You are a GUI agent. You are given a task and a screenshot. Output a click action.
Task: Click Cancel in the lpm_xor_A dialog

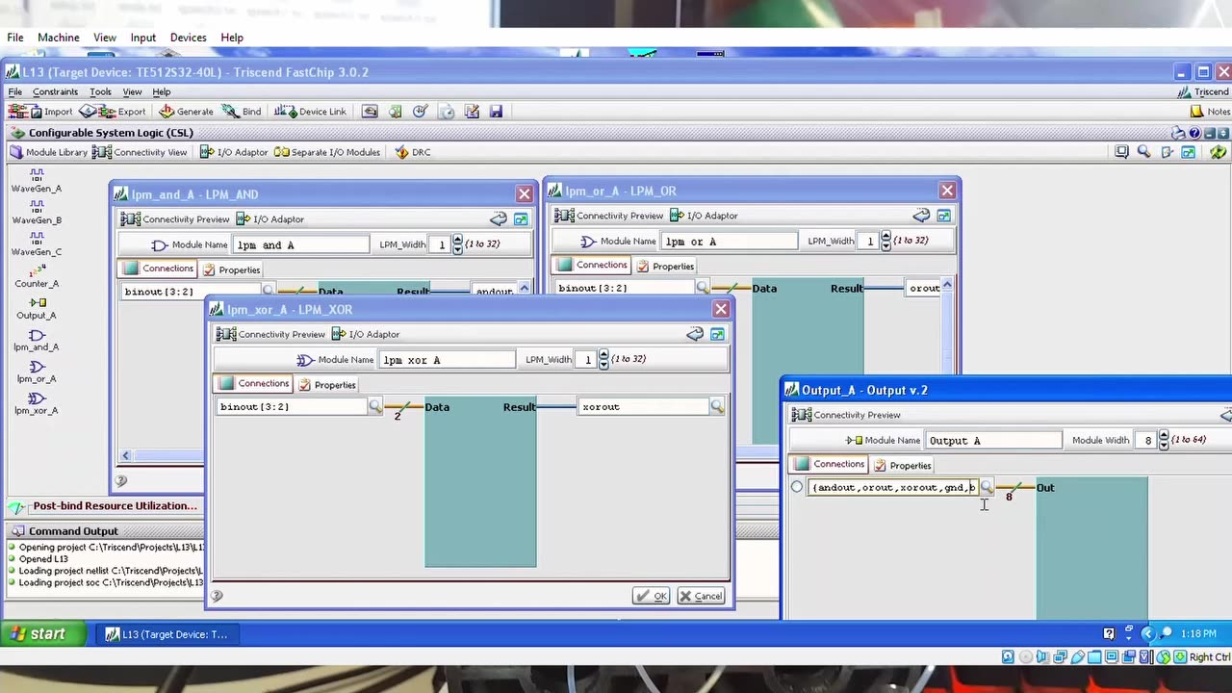[701, 596]
